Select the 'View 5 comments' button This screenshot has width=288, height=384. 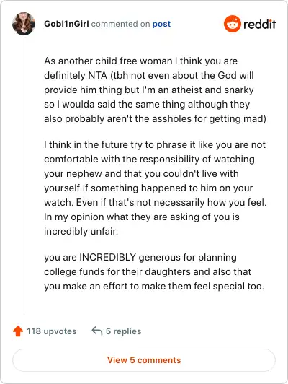pyautogui.click(x=144, y=360)
